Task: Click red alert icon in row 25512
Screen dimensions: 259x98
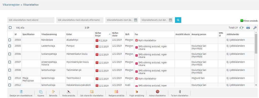Action: (97, 86)
